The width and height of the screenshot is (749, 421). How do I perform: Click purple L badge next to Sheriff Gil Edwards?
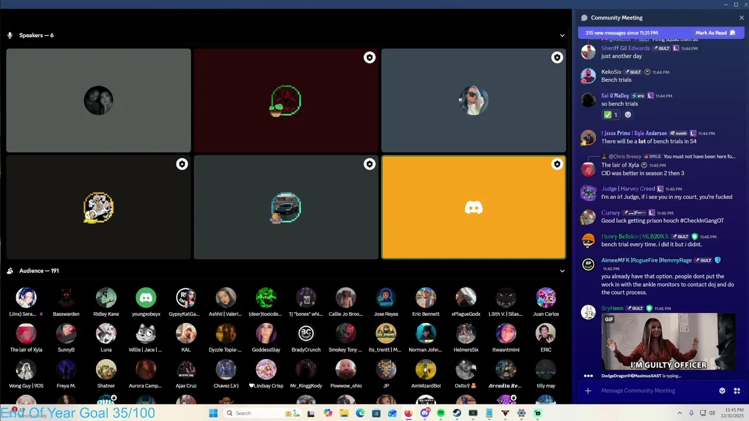point(676,49)
